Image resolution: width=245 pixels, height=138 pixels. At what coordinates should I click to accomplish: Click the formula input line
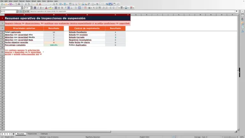click(x=132, y=11)
